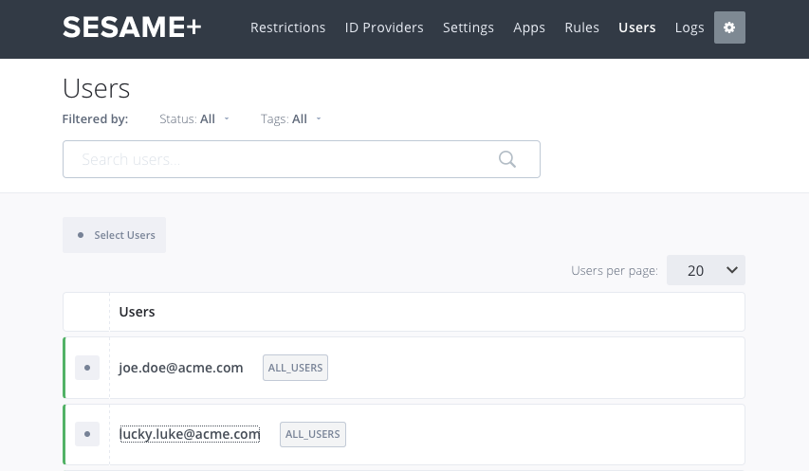
Task: Open the Rules page
Action: 581,27
